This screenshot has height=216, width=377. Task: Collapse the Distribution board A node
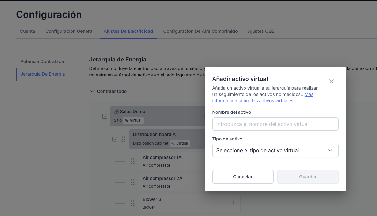point(115,139)
